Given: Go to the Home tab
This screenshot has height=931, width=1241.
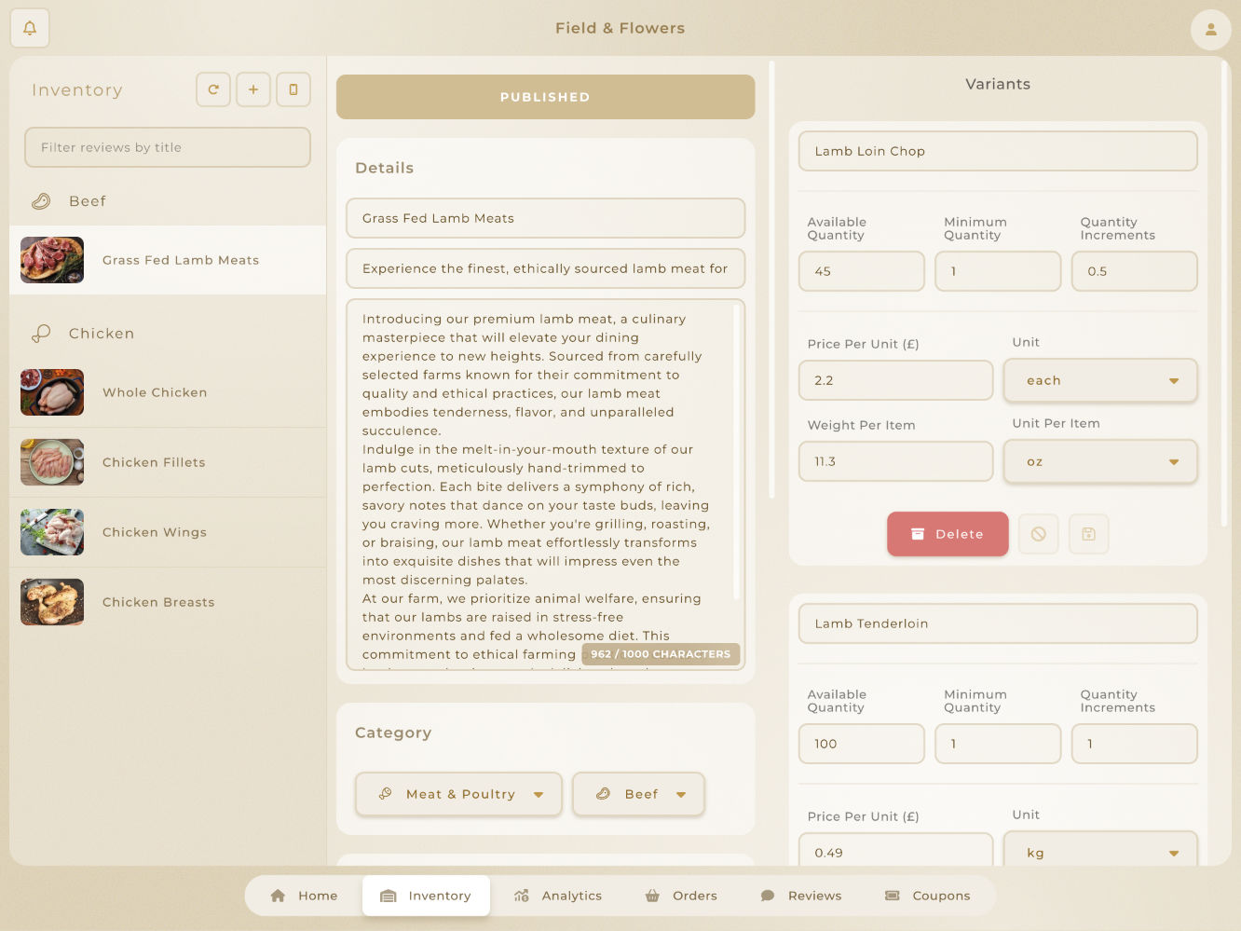Looking at the screenshot, I should [304, 896].
